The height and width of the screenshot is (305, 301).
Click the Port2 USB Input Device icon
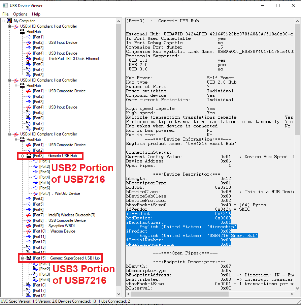point(29,42)
